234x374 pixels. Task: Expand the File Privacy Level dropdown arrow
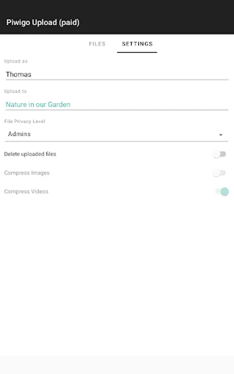pos(221,135)
